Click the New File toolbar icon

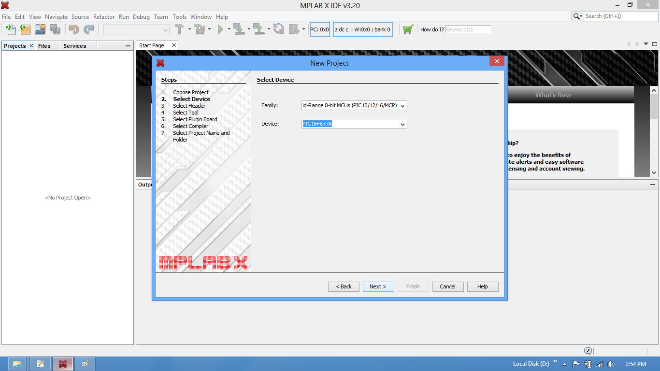coord(11,29)
